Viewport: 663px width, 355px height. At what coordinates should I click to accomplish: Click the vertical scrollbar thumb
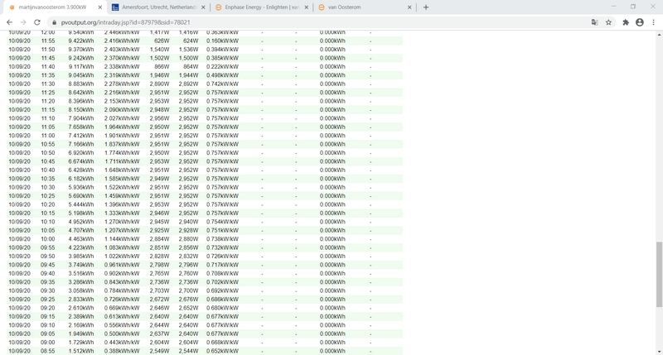click(659, 275)
